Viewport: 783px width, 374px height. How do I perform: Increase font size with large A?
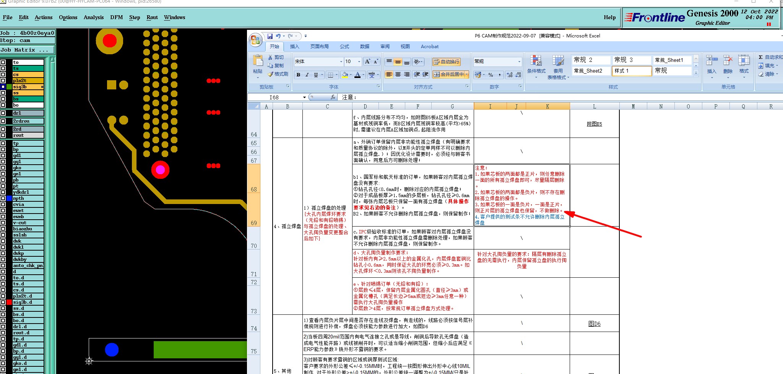click(x=367, y=62)
